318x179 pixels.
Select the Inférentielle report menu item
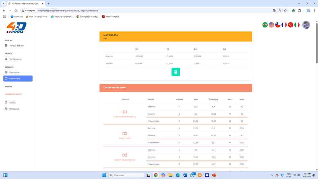click(18, 78)
